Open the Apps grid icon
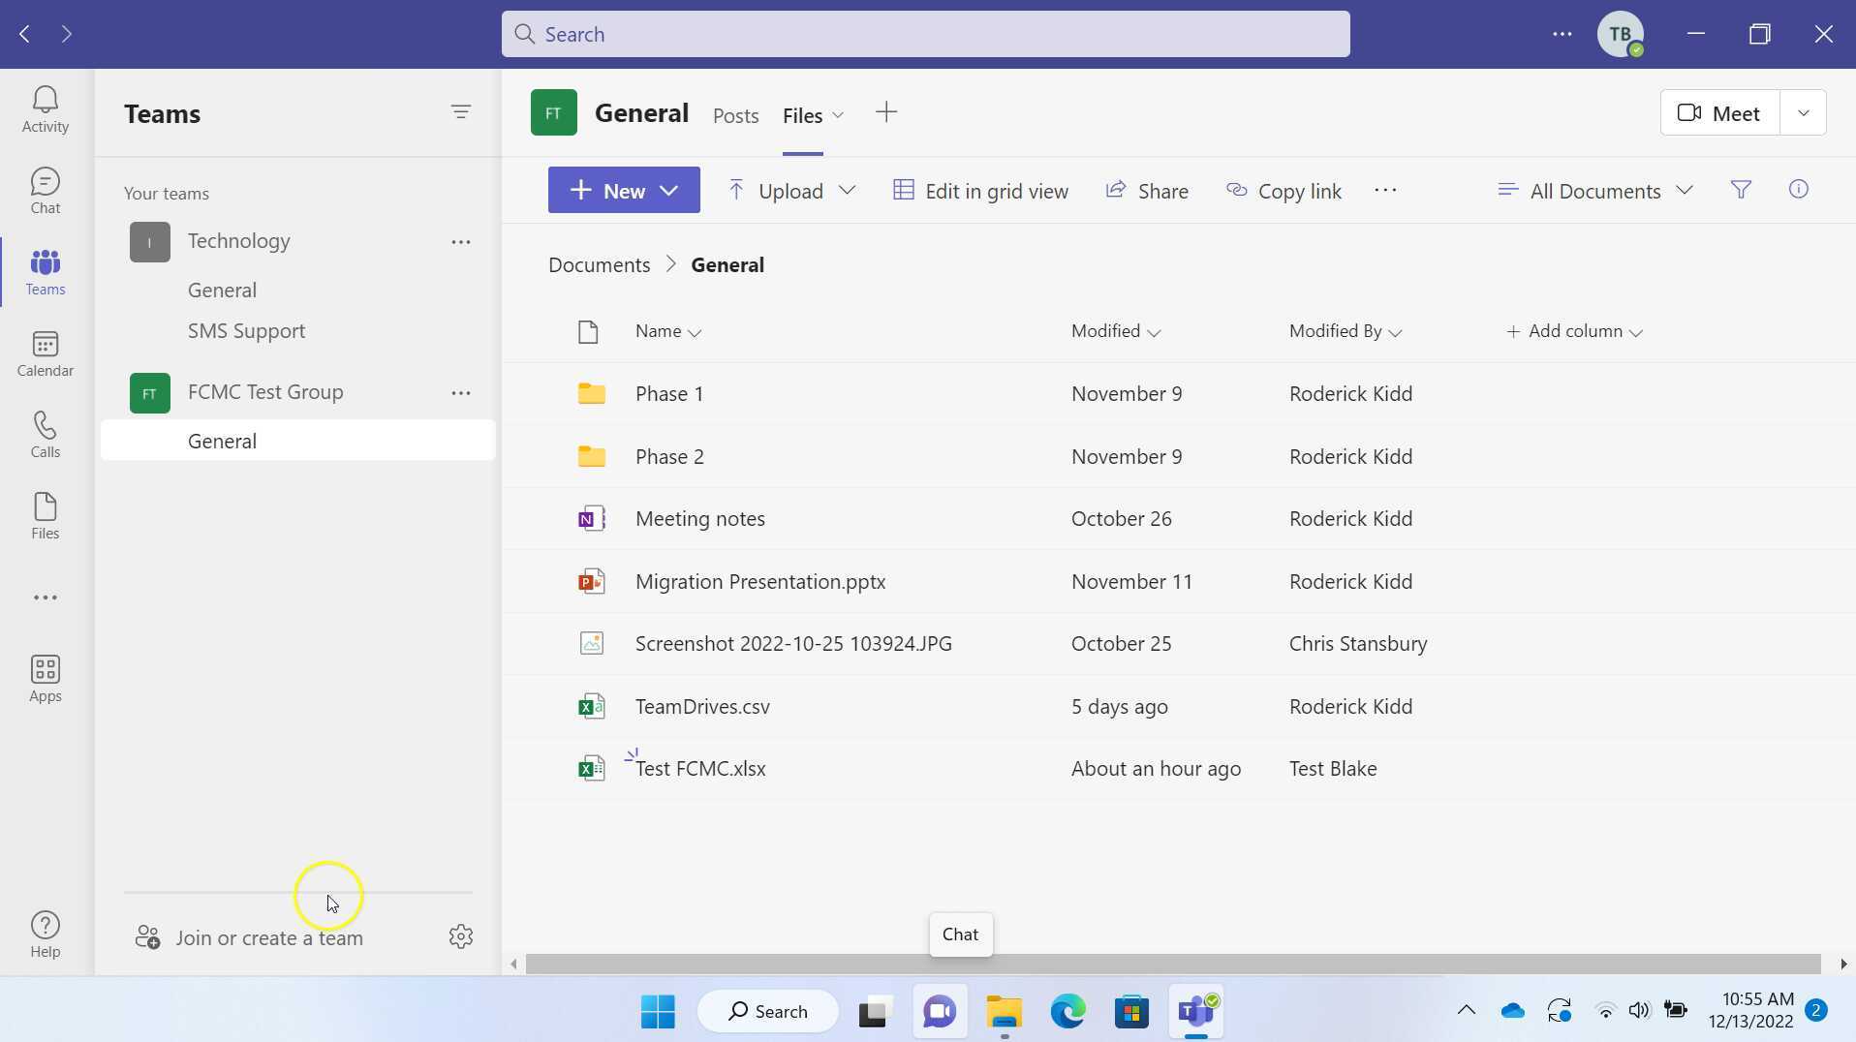Image resolution: width=1856 pixels, height=1042 pixels. (x=45, y=678)
